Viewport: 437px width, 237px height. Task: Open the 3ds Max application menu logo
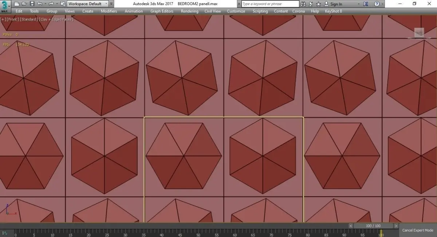click(x=5, y=6)
